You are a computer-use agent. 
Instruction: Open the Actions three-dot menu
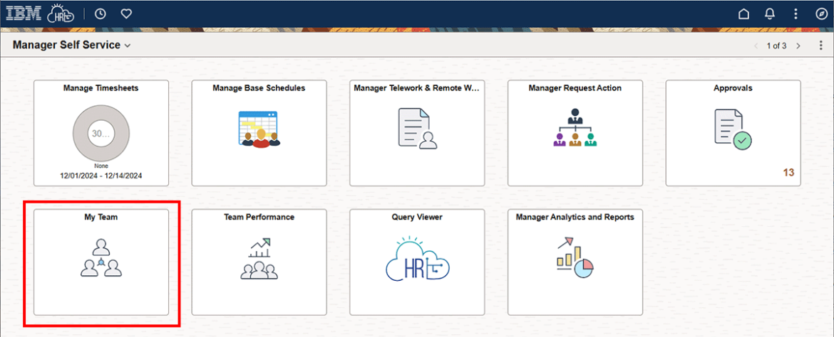796,14
